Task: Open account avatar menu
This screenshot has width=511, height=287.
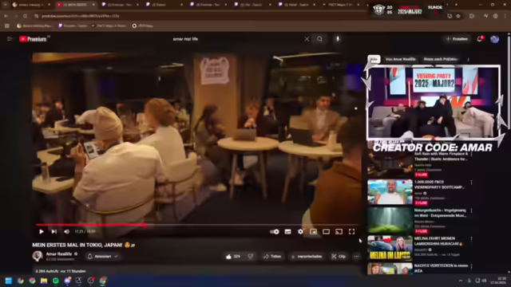Action: (x=495, y=39)
